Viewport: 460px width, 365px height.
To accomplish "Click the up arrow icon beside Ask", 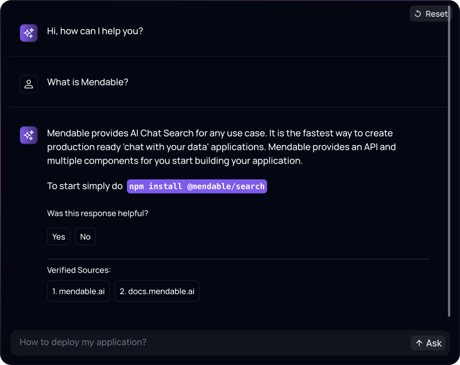I will click(x=419, y=343).
